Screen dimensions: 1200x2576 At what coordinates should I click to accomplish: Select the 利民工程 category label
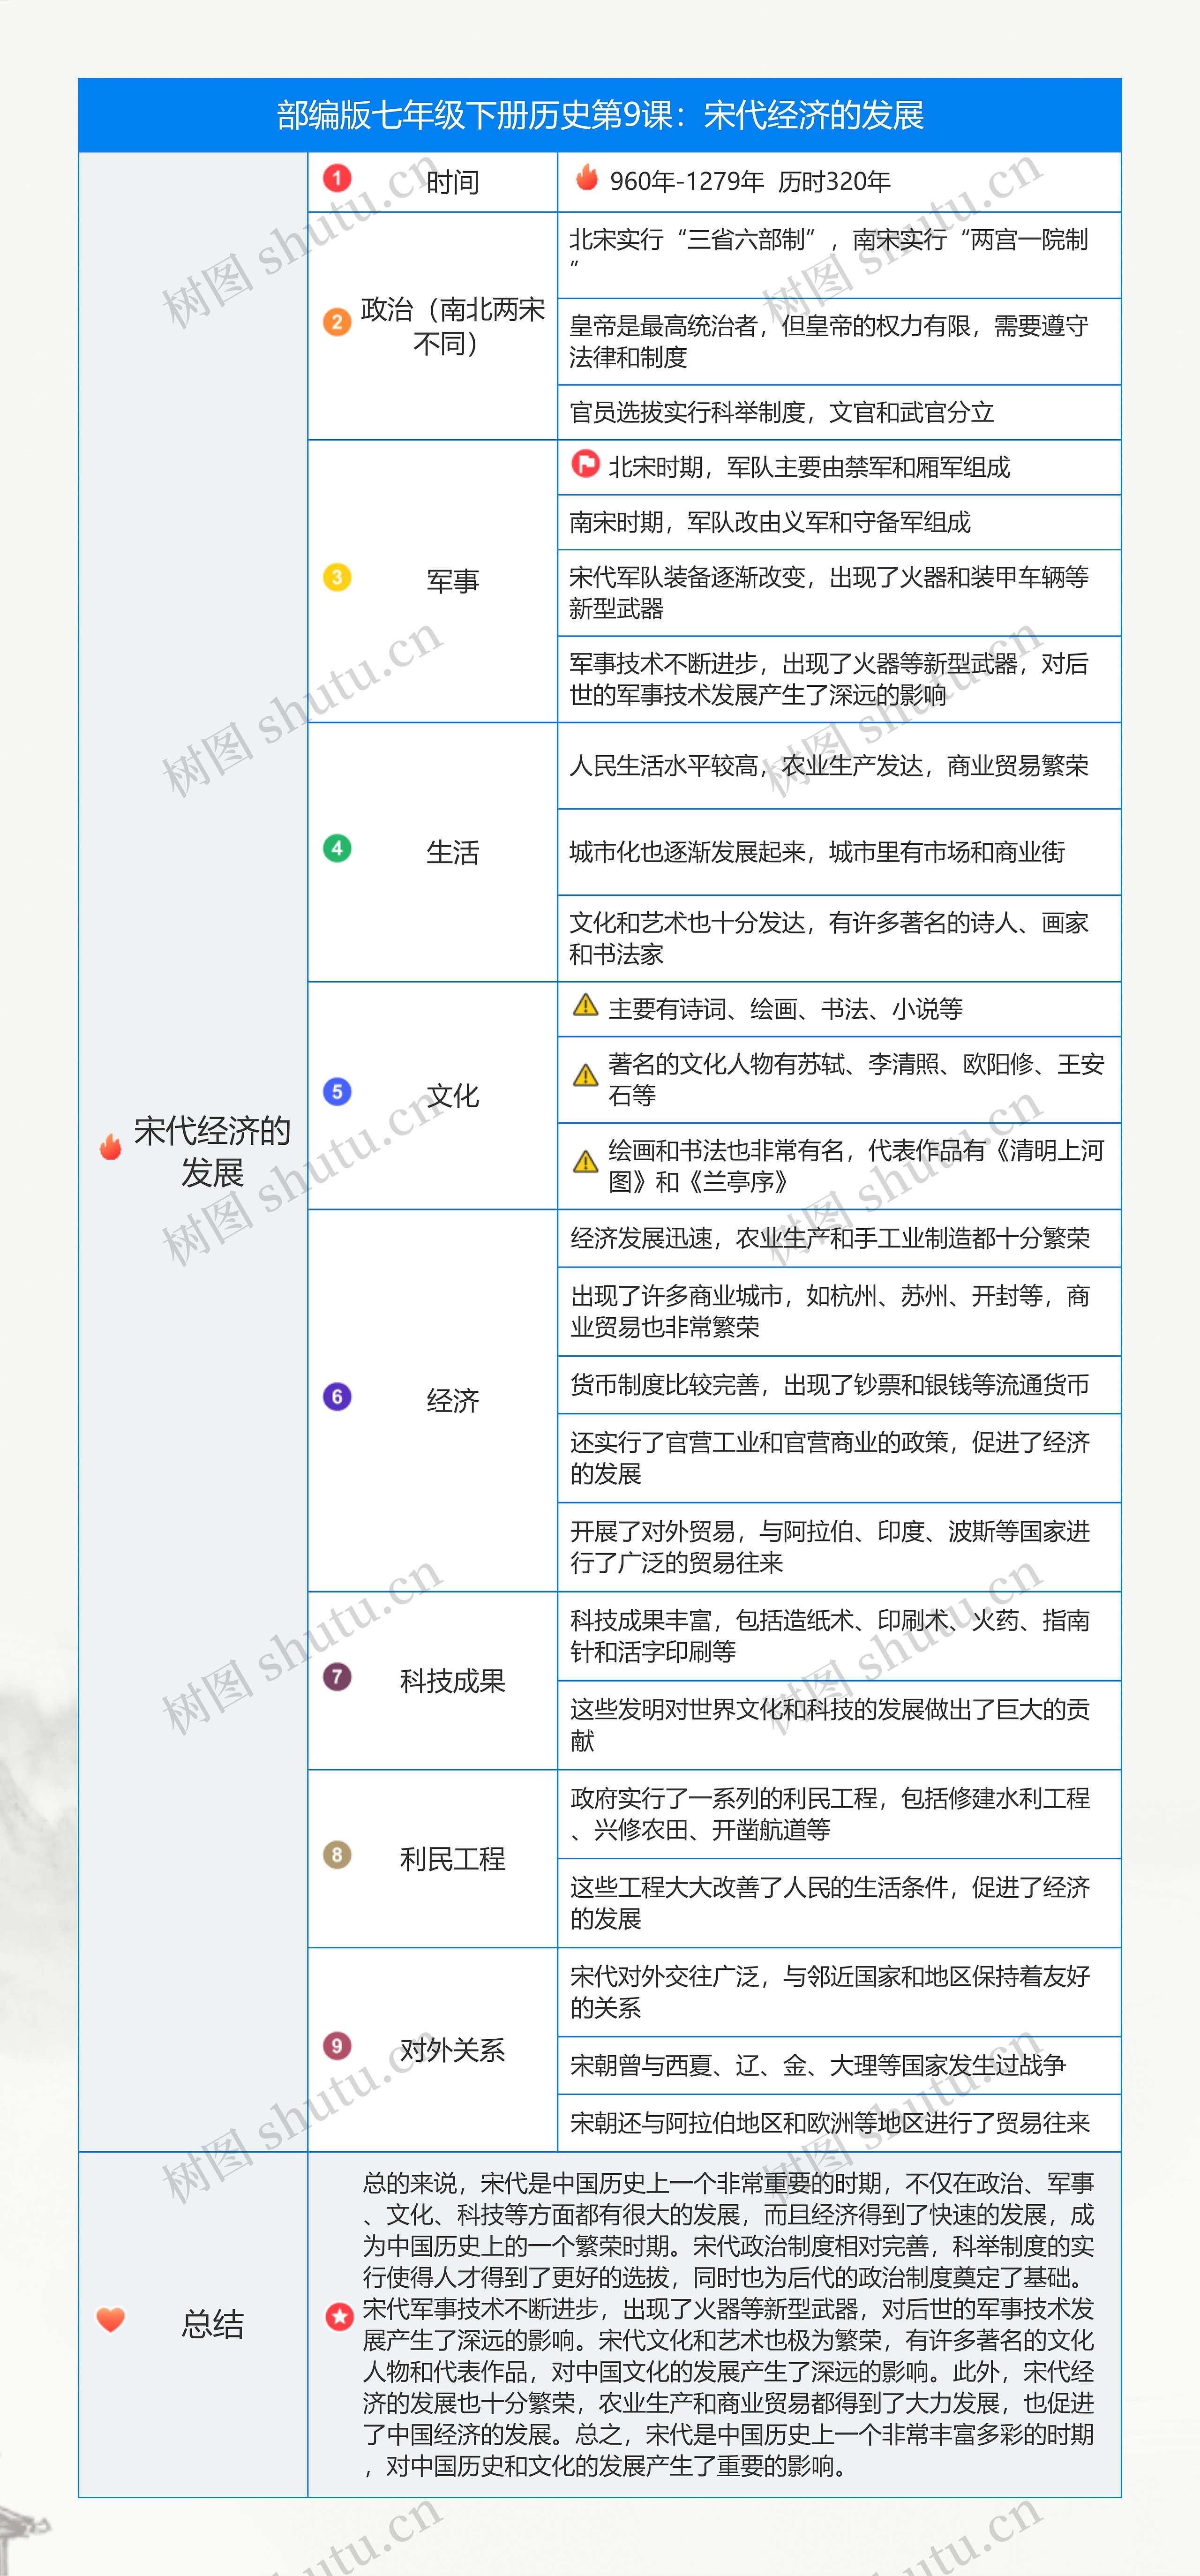[453, 1859]
